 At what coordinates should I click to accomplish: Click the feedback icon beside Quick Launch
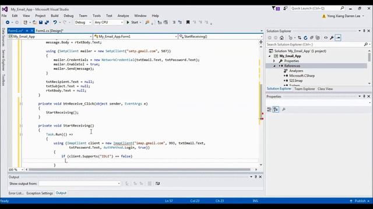285,9
